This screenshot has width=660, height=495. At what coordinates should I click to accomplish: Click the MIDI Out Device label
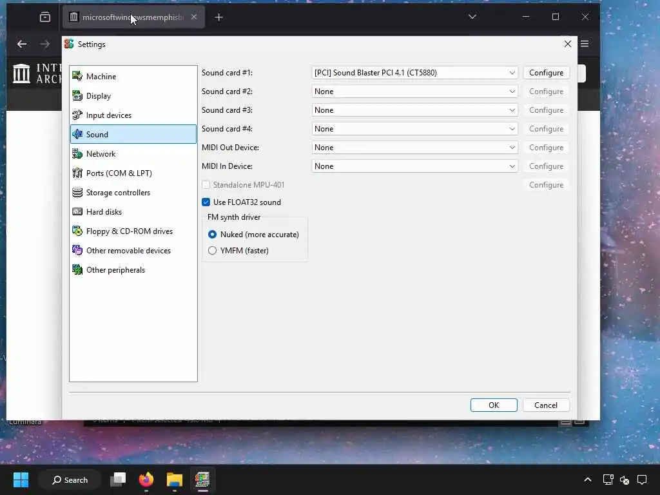click(230, 148)
